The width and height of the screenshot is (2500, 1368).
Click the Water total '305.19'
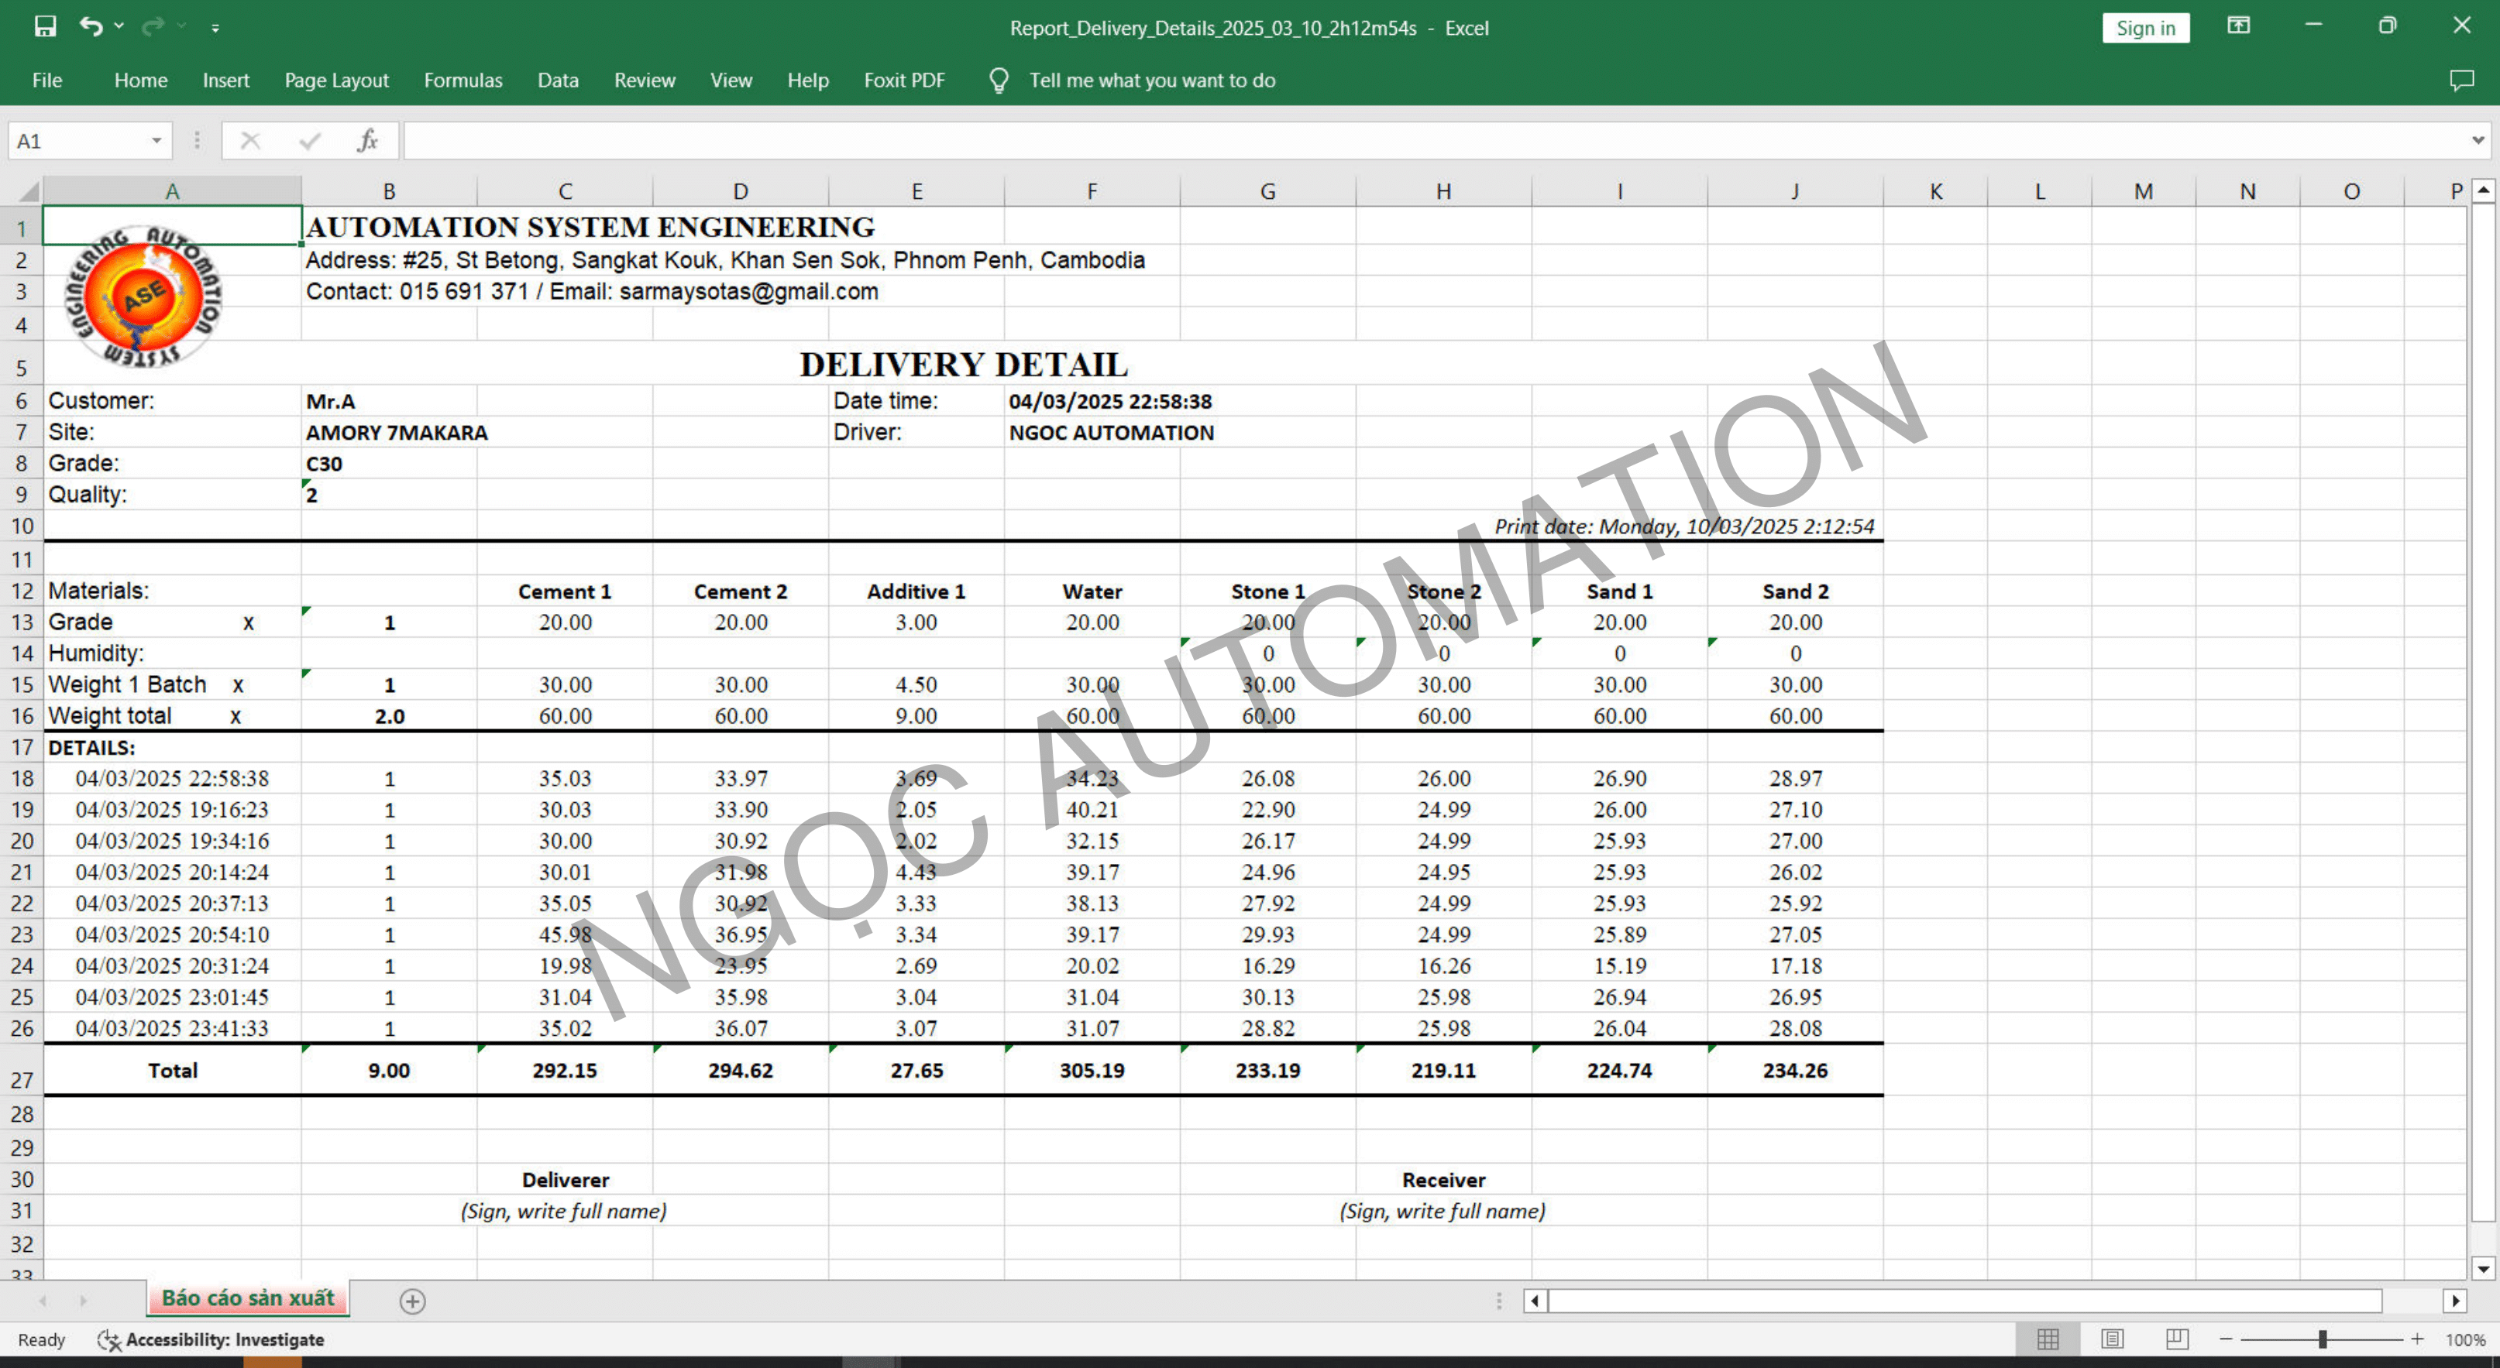[1092, 1071]
